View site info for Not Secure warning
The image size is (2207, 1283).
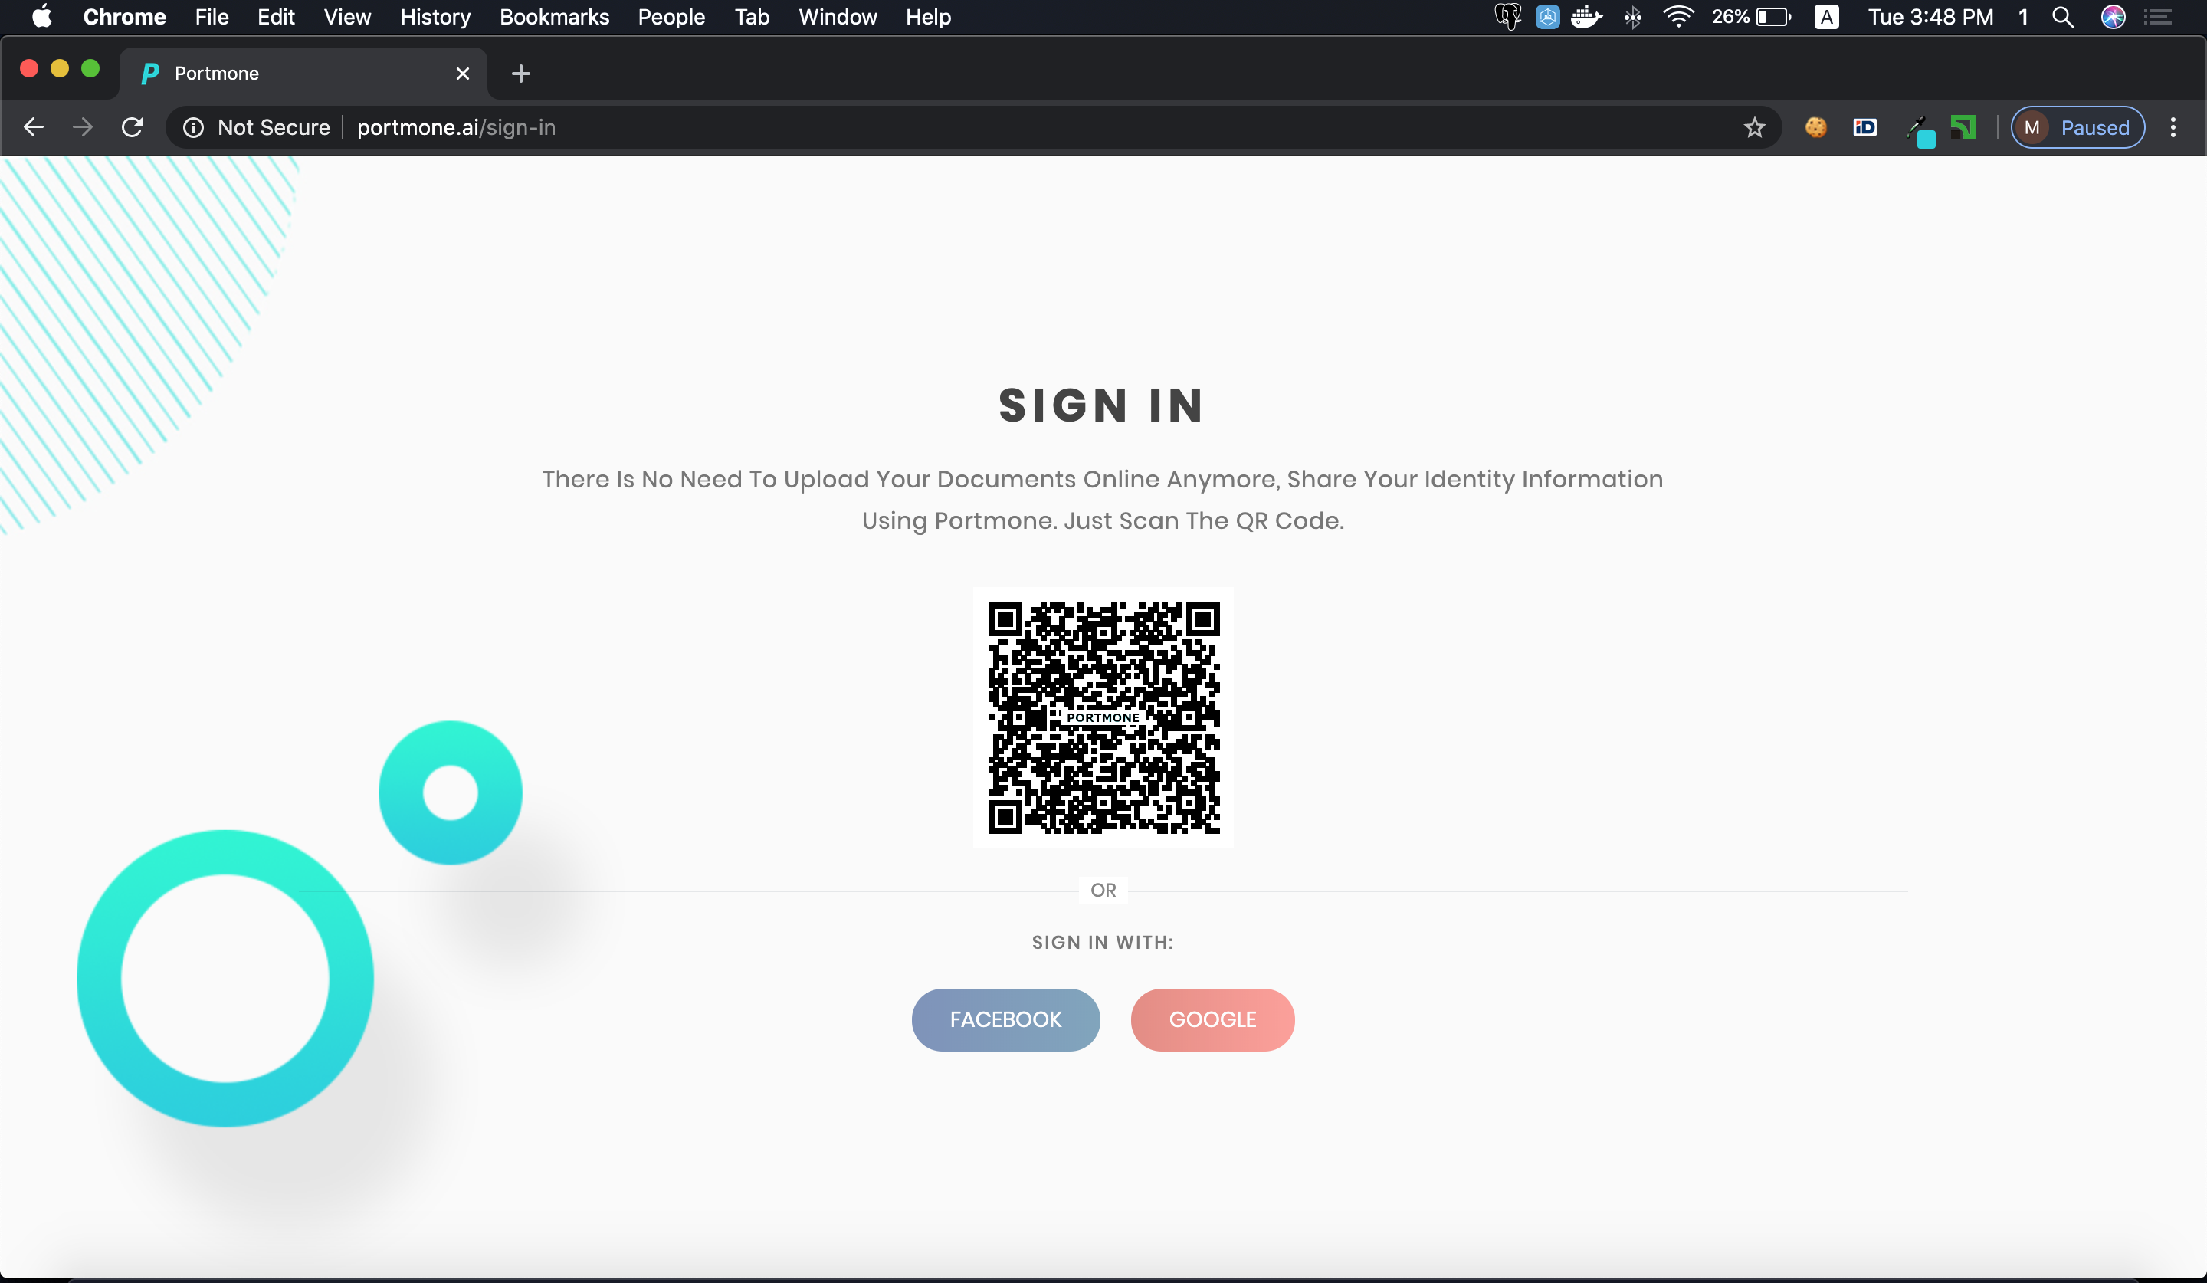coord(257,128)
